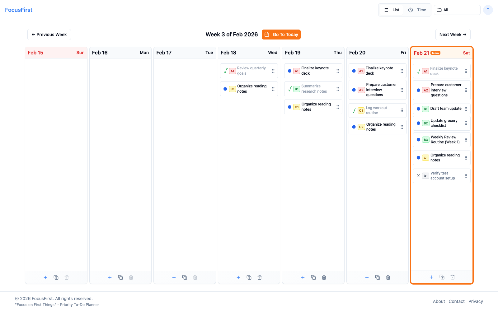Click the drag handle on Weekly Review Routine (Week 1)
The image size is (498, 311).
coord(466,139)
